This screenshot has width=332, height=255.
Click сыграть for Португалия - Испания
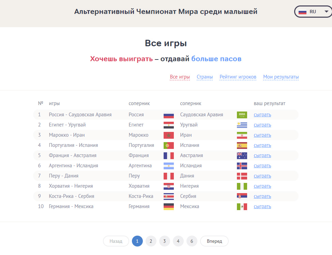click(262, 146)
